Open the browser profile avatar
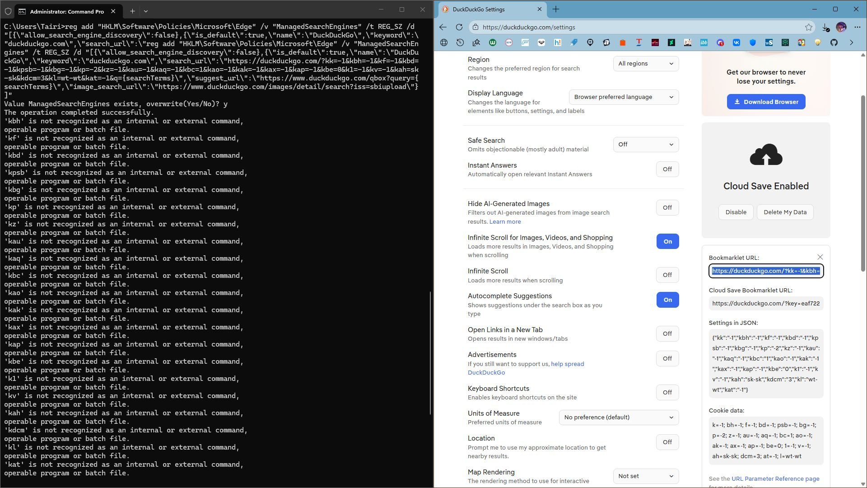 pos(841,27)
